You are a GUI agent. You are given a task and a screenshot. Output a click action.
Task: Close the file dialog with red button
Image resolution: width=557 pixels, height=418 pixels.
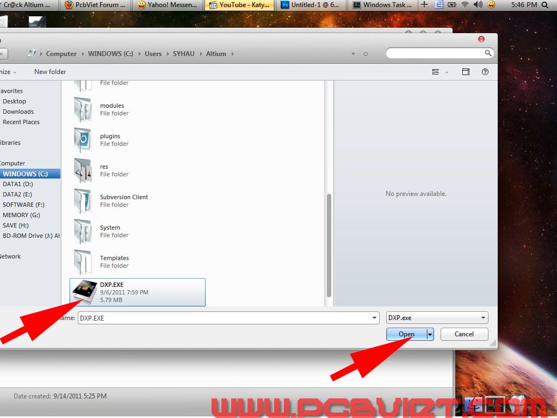click(481, 39)
